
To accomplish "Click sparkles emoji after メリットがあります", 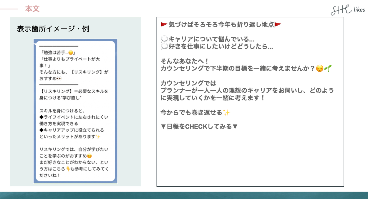I will coord(98,137).
